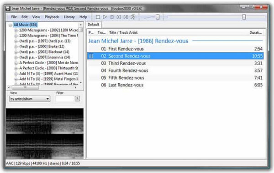This screenshot has width=274, height=173.
Task: Expand 1200 Micrograms [2004] The Time node
Action: [x=16, y=36]
